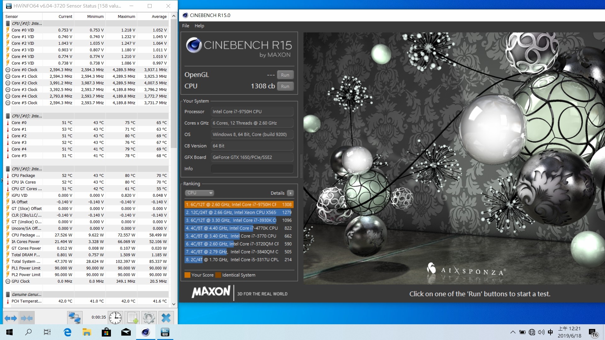Start logging with the log file icon
This screenshot has height=340, width=605.
click(132, 318)
